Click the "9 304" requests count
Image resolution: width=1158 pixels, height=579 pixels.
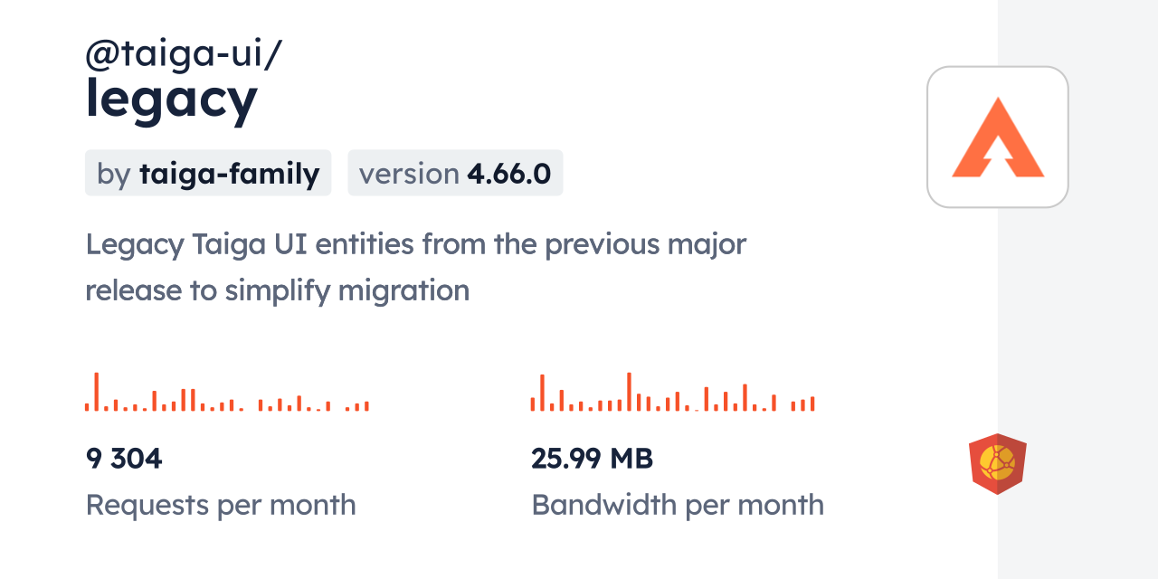pos(124,459)
